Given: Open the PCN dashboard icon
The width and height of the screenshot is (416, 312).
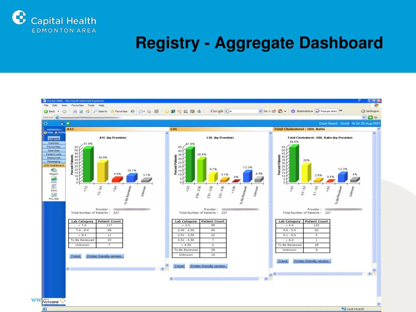Looking at the screenshot, I should (54, 178).
